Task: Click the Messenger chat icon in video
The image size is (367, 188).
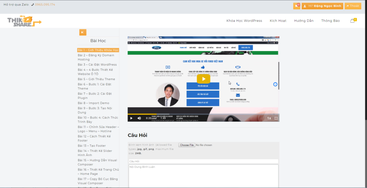Action: point(275,84)
